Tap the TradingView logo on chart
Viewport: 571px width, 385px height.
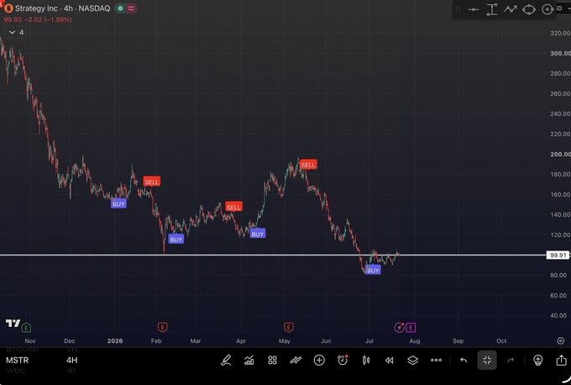[13, 323]
